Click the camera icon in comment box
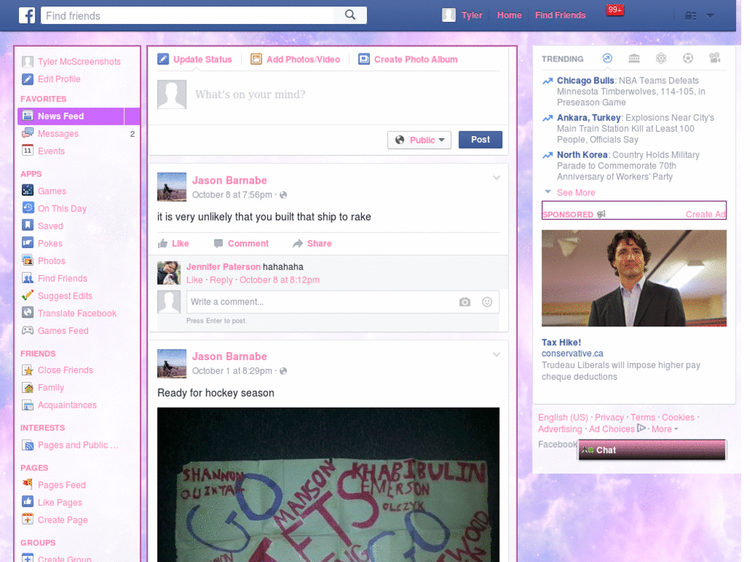Screen dimensions: 750x562 (x=465, y=302)
